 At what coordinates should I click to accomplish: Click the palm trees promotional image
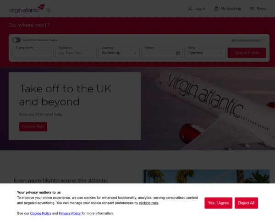click(x=206, y=176)
